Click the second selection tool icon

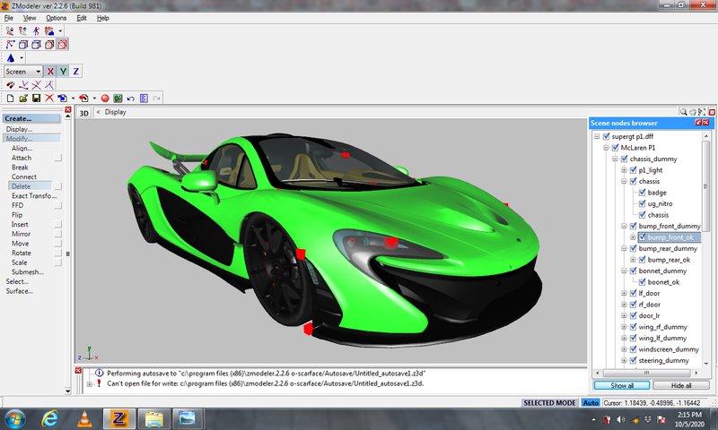coord(22,31)
